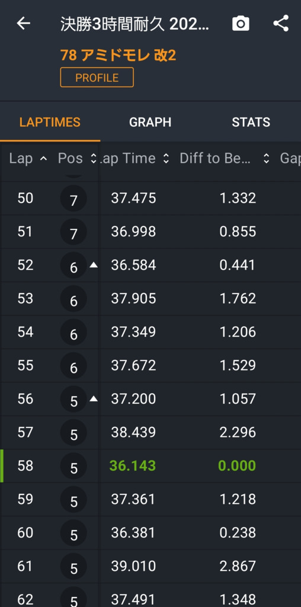Click position up arrow on lap 56

coord(93,399)
